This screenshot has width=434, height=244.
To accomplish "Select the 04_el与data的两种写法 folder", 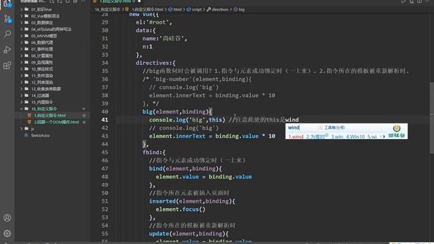I will (x=52, y=29).
